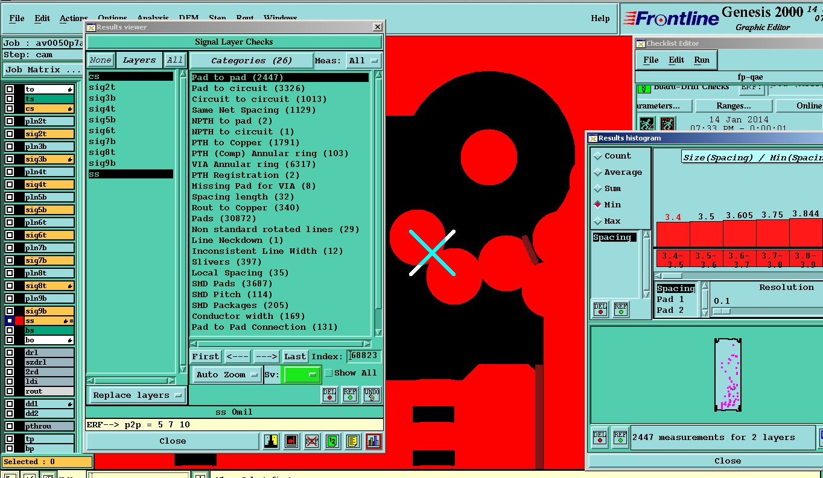Select 'Pad 1' in histogram list
Viewport: 823px width, 478px height.
coord(675,299)
